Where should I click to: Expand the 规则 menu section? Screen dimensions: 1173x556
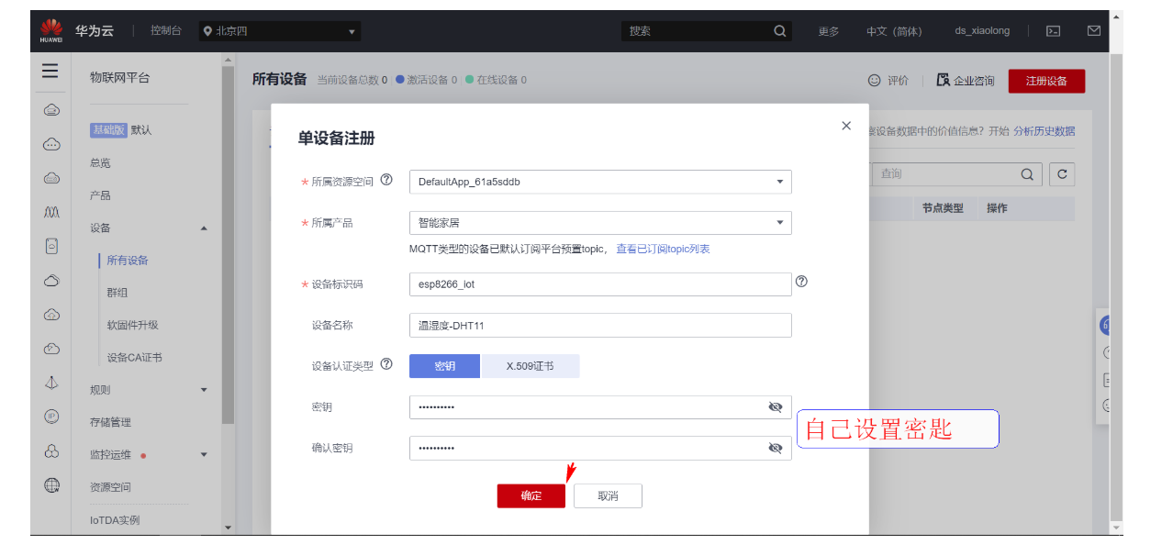point(204,390)
